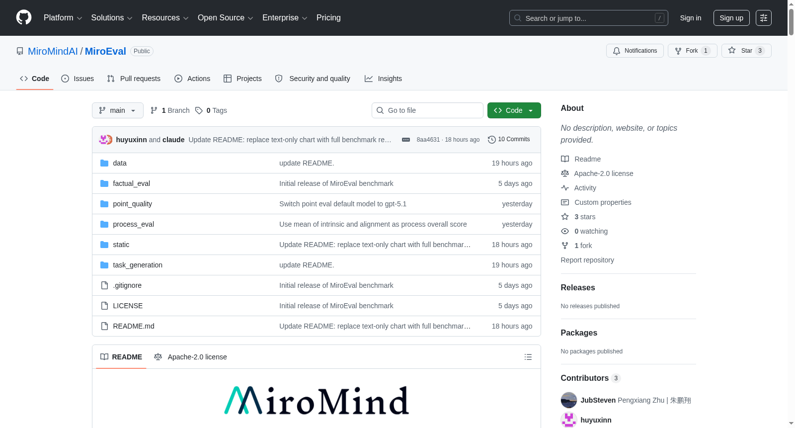795x428 pixels.
Task: Click the task_generation folder icon
Action: (x=104, y=265)
